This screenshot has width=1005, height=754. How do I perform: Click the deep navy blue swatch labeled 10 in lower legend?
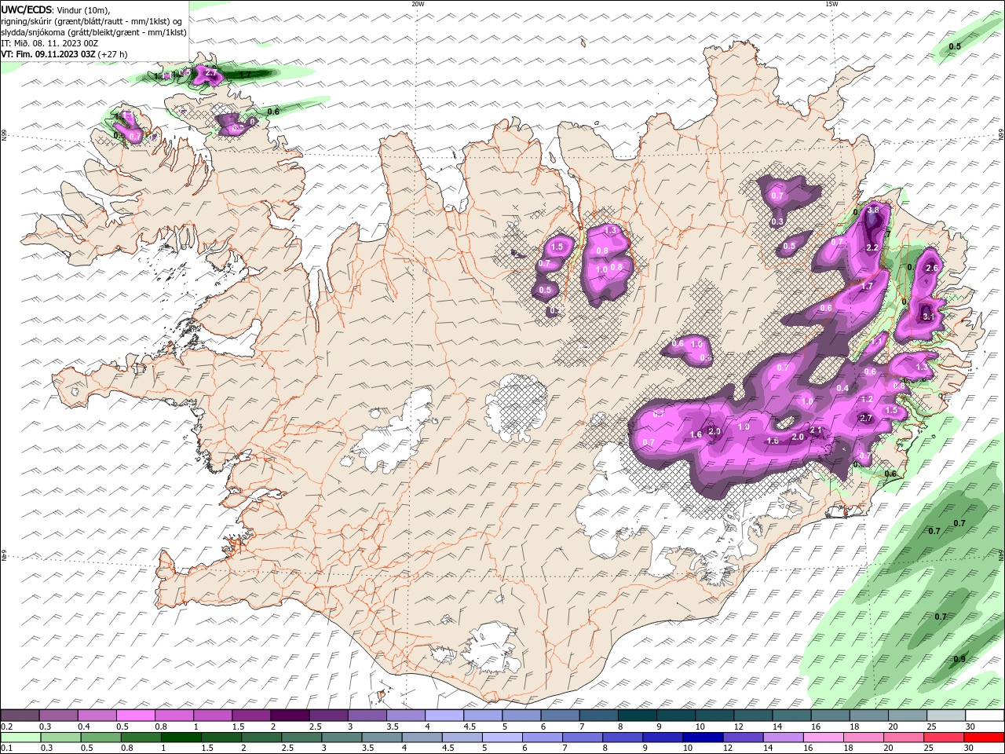pos(703,738)
